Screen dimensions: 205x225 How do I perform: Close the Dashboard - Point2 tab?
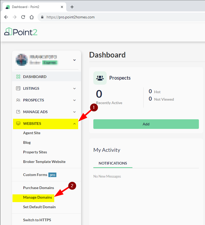(62, 7)
